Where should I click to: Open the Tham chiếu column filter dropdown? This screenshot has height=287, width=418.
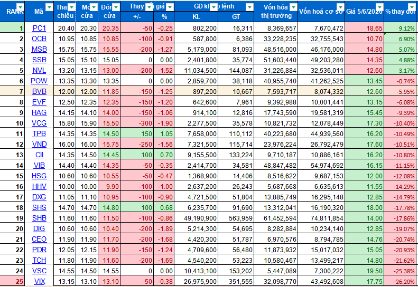(72, 7)
